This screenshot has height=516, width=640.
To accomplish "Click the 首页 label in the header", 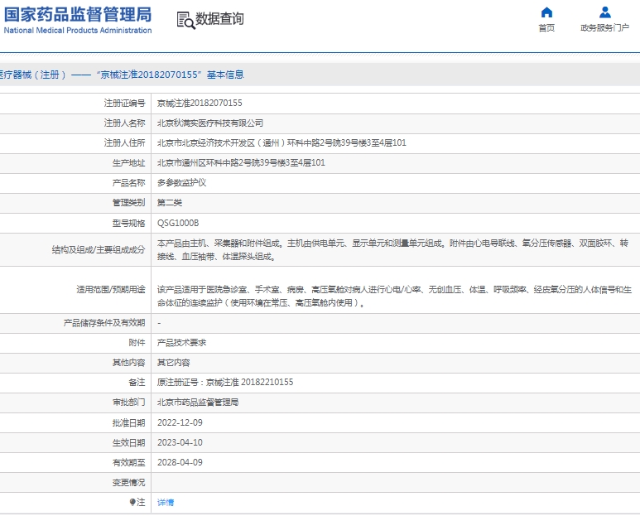I will tap(546, 28).
